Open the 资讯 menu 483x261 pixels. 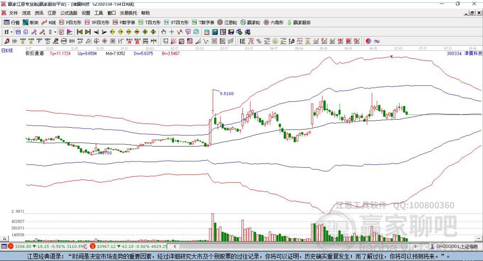click(39, 13)
